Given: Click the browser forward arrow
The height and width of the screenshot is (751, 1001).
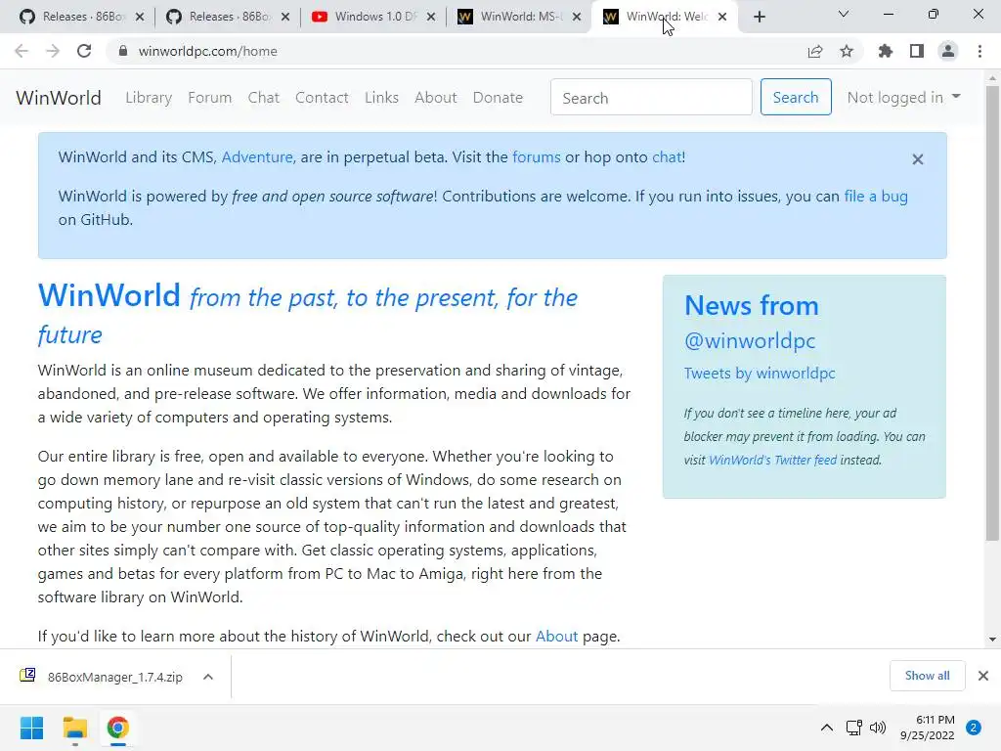Looking at the screenshot, I should click(x=53, y=51).
